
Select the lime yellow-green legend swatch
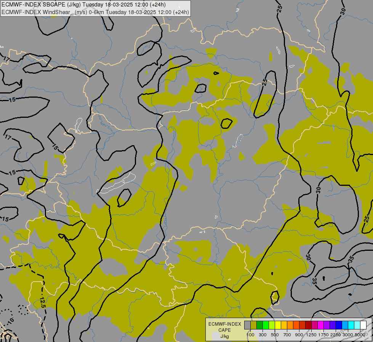pyautogui.click(x=272, y=325)
